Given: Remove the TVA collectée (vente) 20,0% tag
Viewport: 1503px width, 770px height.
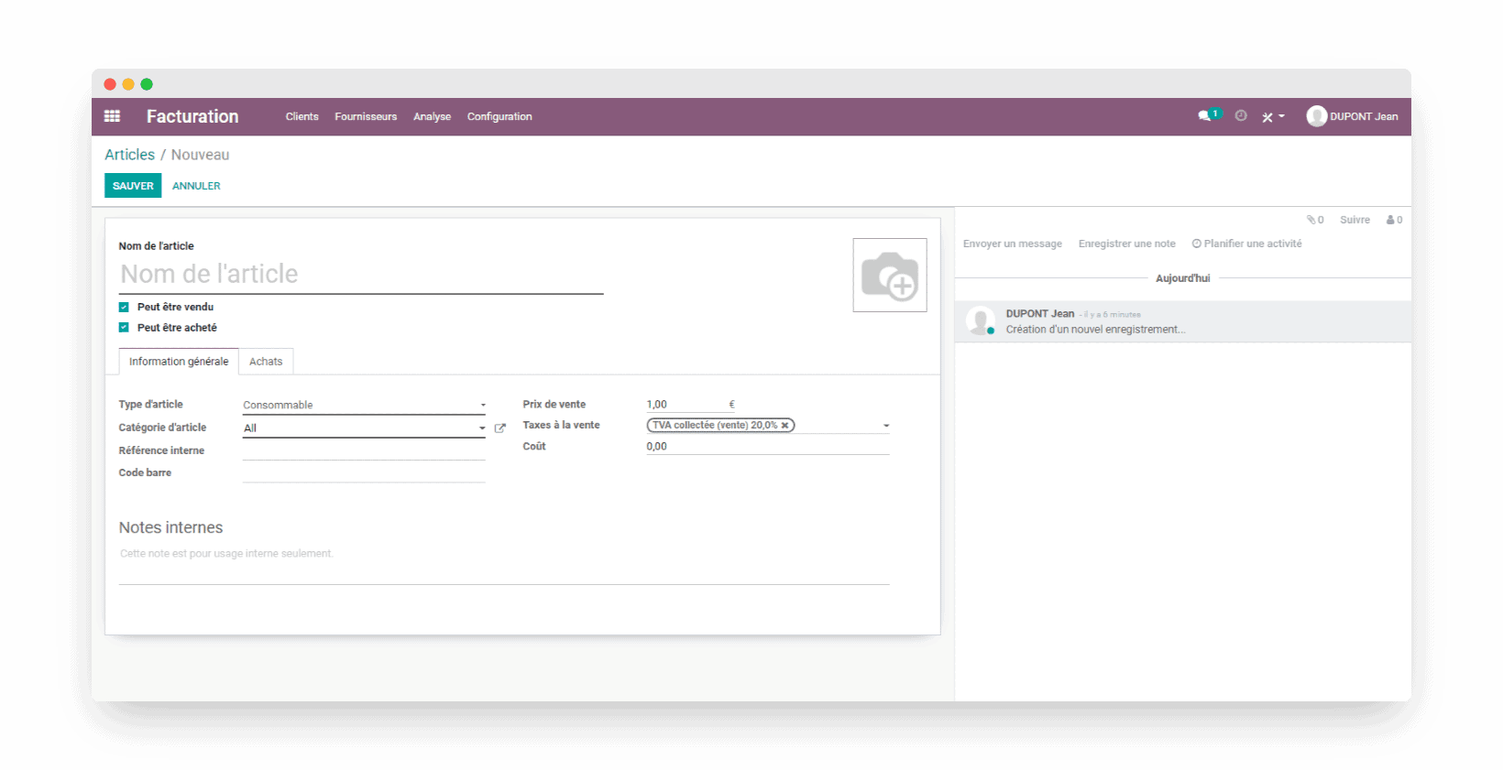Looking at the screenshot, I should click(x=785, y=425).
